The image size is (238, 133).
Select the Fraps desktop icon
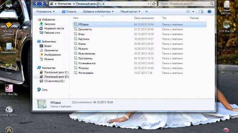tap(9, 69)
